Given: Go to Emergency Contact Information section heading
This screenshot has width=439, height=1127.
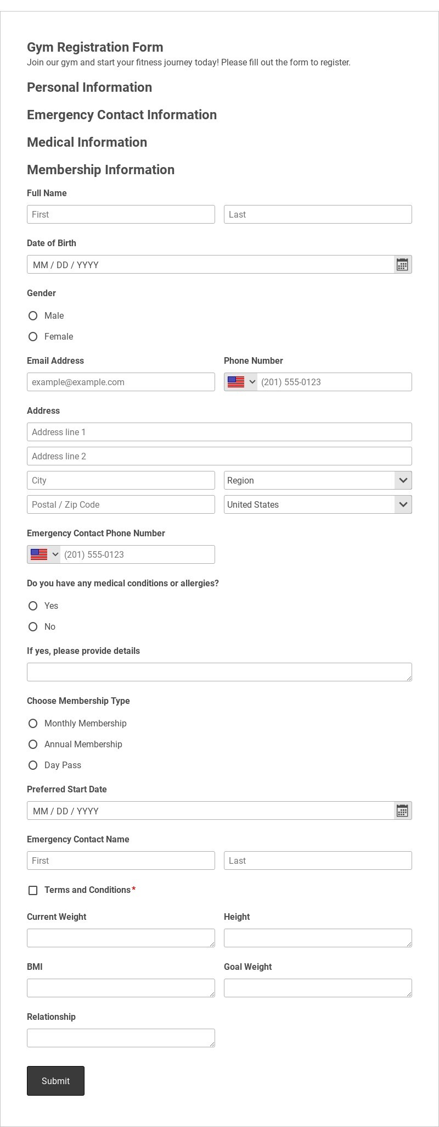Looking at the screenshot, I should click(122, 115).
